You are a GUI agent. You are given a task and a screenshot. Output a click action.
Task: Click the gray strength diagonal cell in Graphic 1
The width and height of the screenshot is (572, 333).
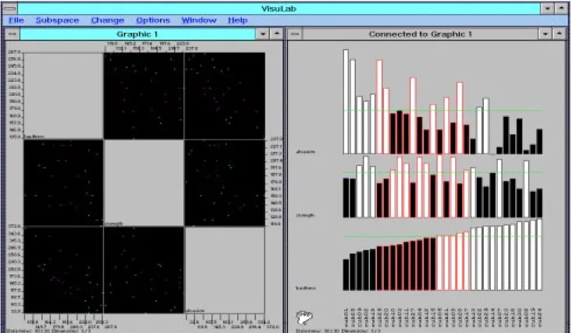pos(144,182)
